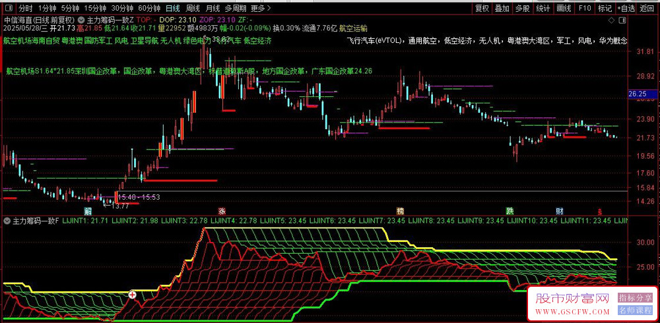
Task: Click the 航空运输 sector link
Action: pyautogui.click(x=353, y=28)
